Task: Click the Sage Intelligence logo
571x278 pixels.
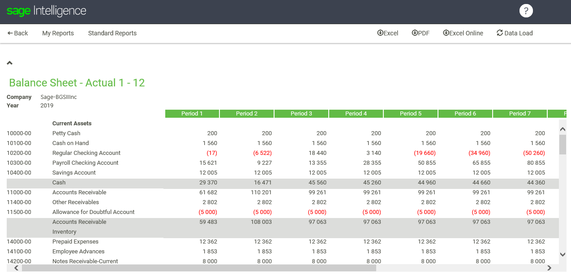Action: 47,11
